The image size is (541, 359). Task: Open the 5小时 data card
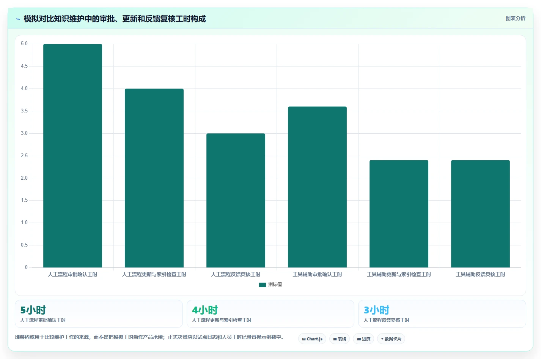click(x=99, y=314)
